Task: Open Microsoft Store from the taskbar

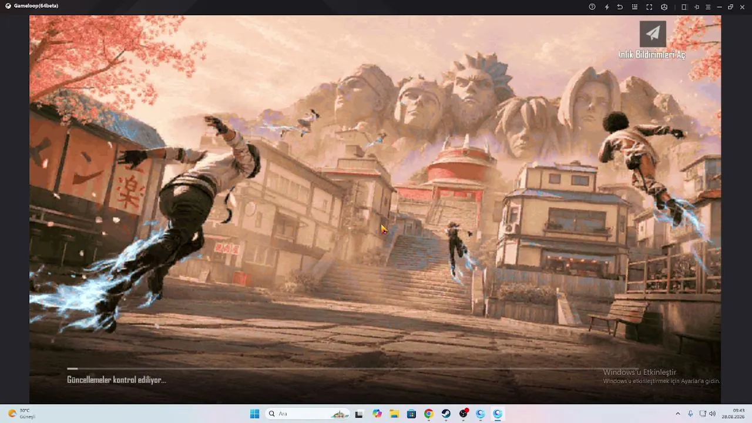Action: tap(411, 414)
